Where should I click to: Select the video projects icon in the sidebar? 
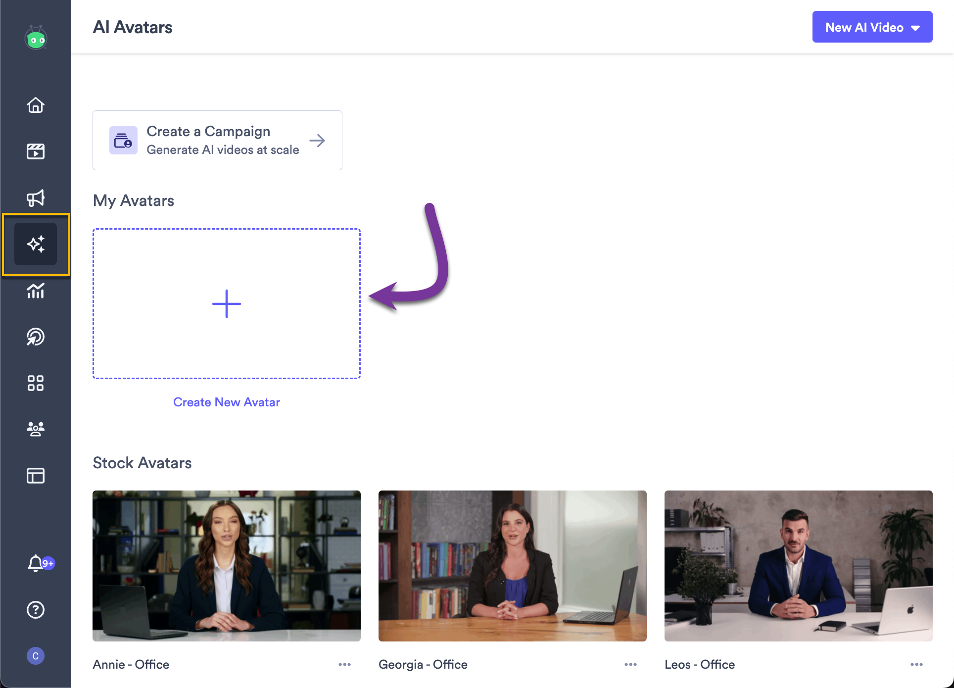[35, 151]
